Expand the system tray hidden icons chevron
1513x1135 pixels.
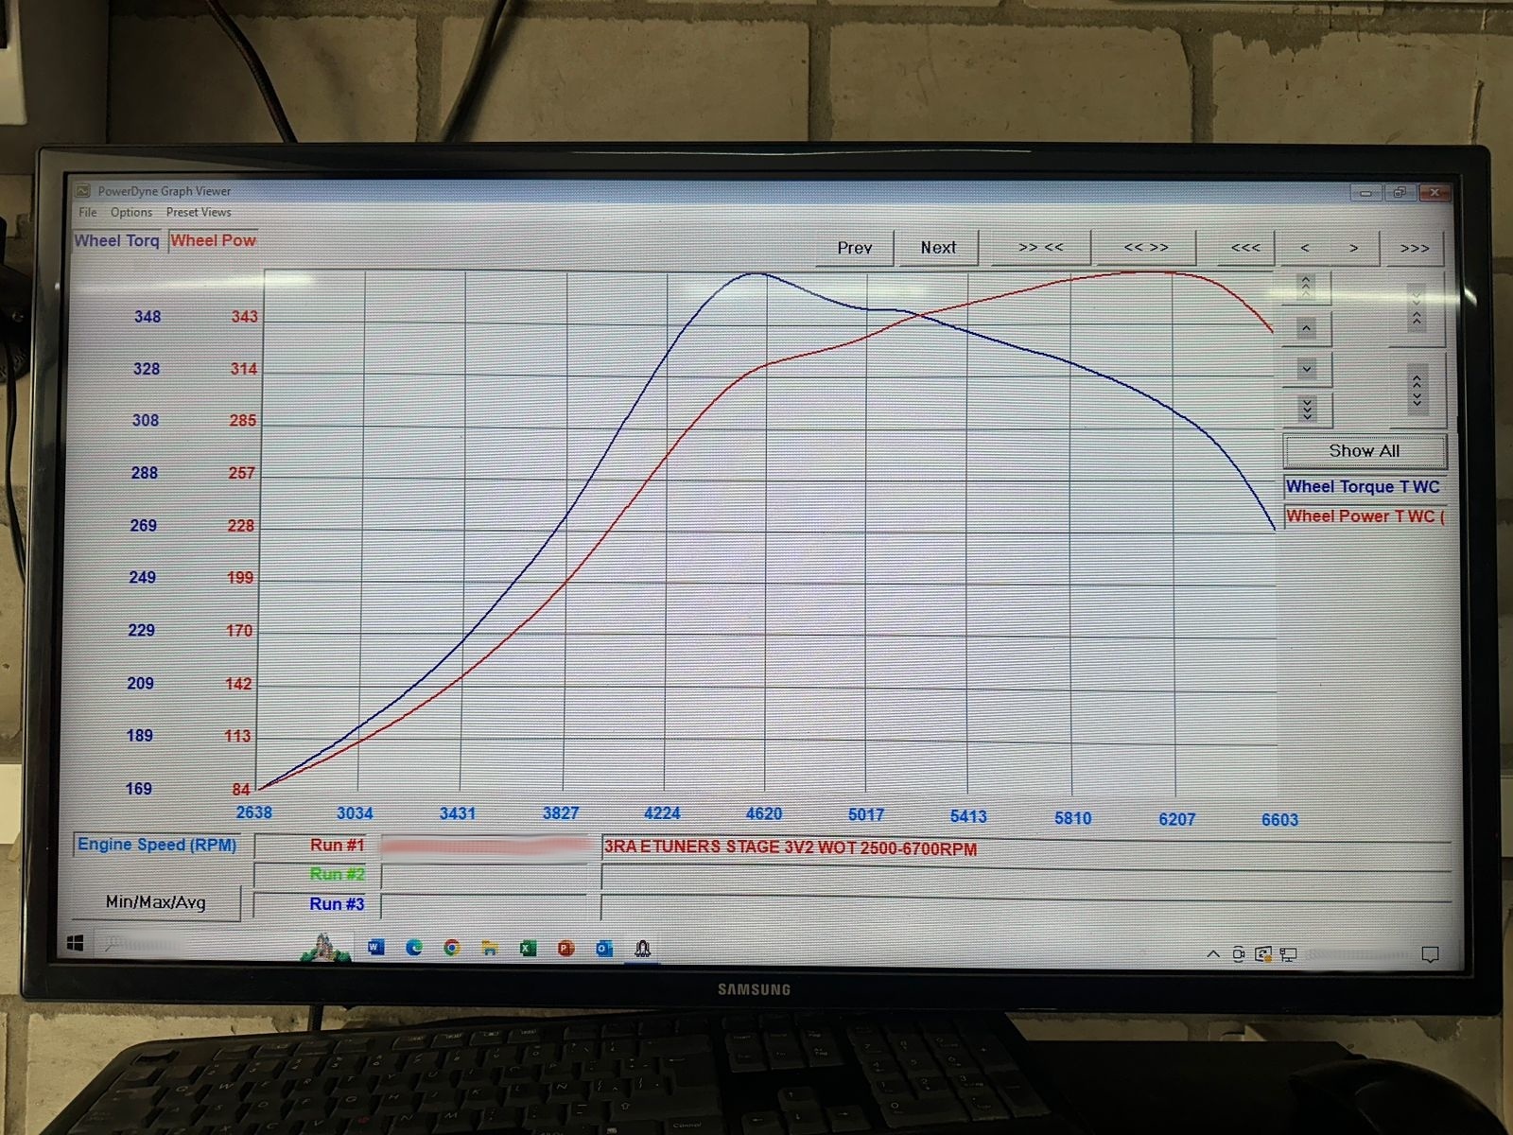pyautogui.click(x=1213, y=953)
